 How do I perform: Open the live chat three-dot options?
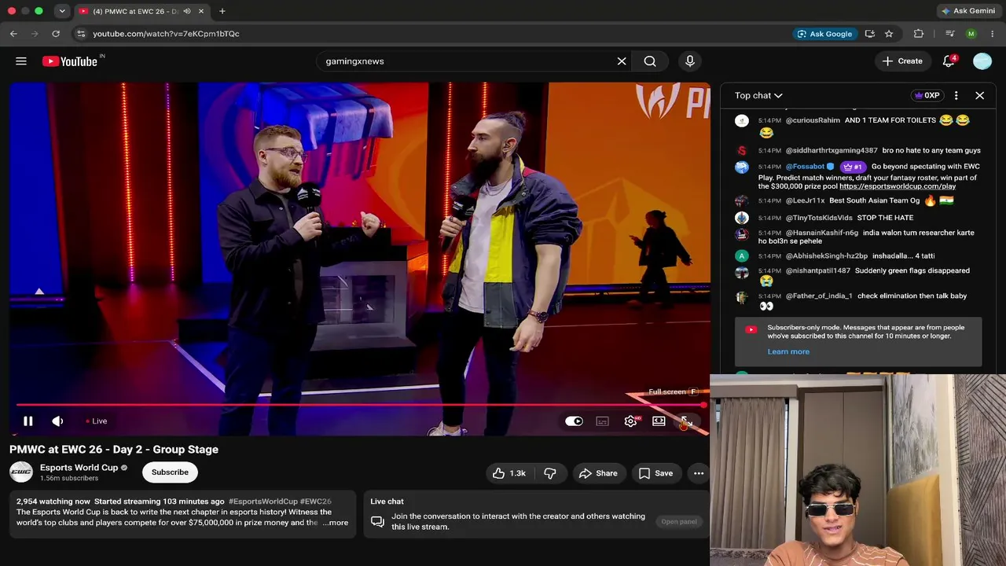(x=956, y=95)
